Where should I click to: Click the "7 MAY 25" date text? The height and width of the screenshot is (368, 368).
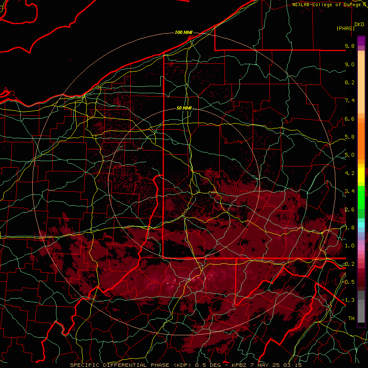click(x=264, y=365)
